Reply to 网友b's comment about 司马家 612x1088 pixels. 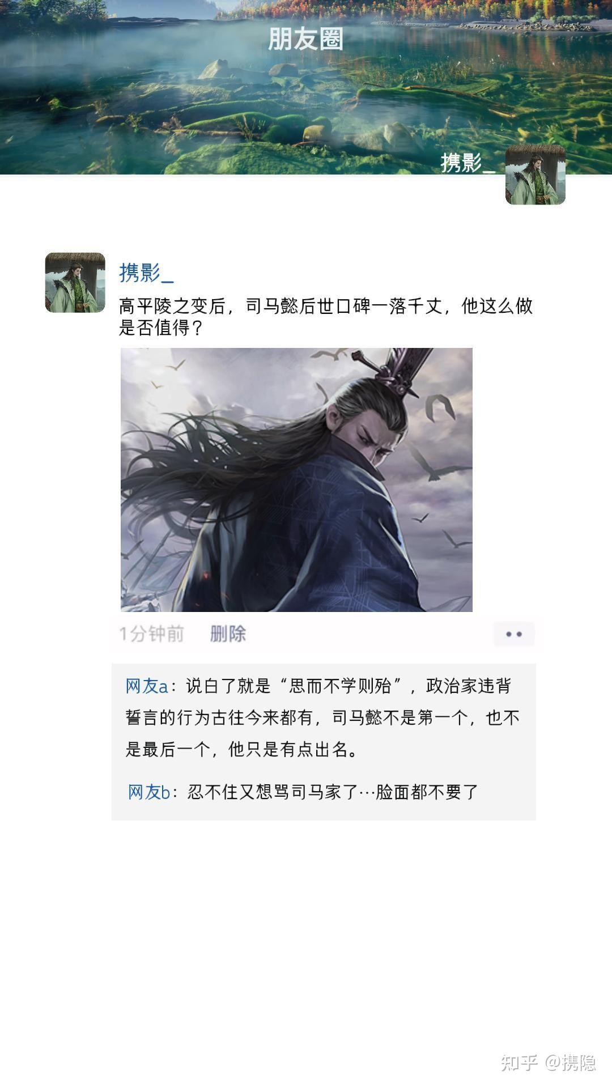[333, 792]
